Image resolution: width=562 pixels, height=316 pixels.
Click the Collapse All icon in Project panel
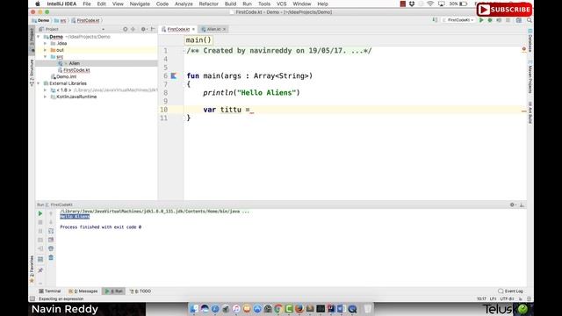coord(133,29)
